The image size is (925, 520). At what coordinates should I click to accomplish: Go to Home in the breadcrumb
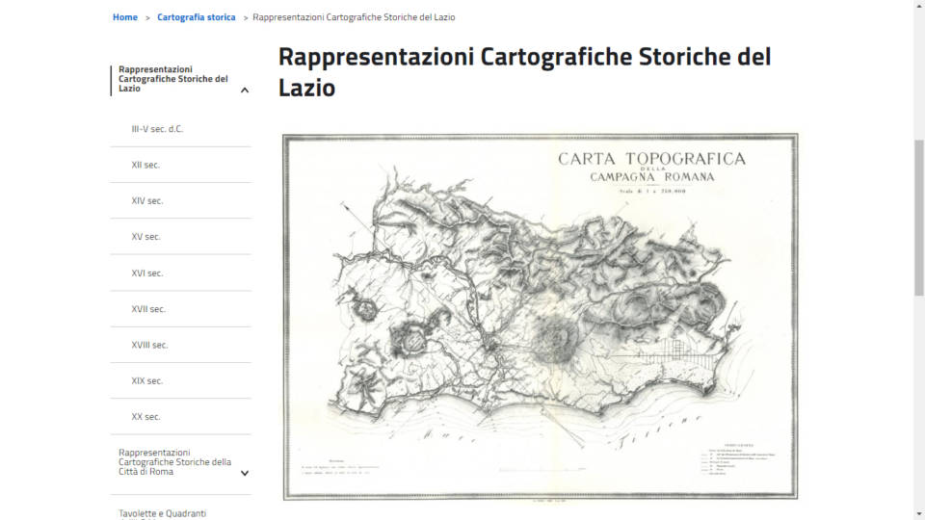125,17
